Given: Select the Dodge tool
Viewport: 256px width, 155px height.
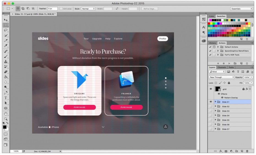Looking at the screenshot, I should (x=6, y=87).
